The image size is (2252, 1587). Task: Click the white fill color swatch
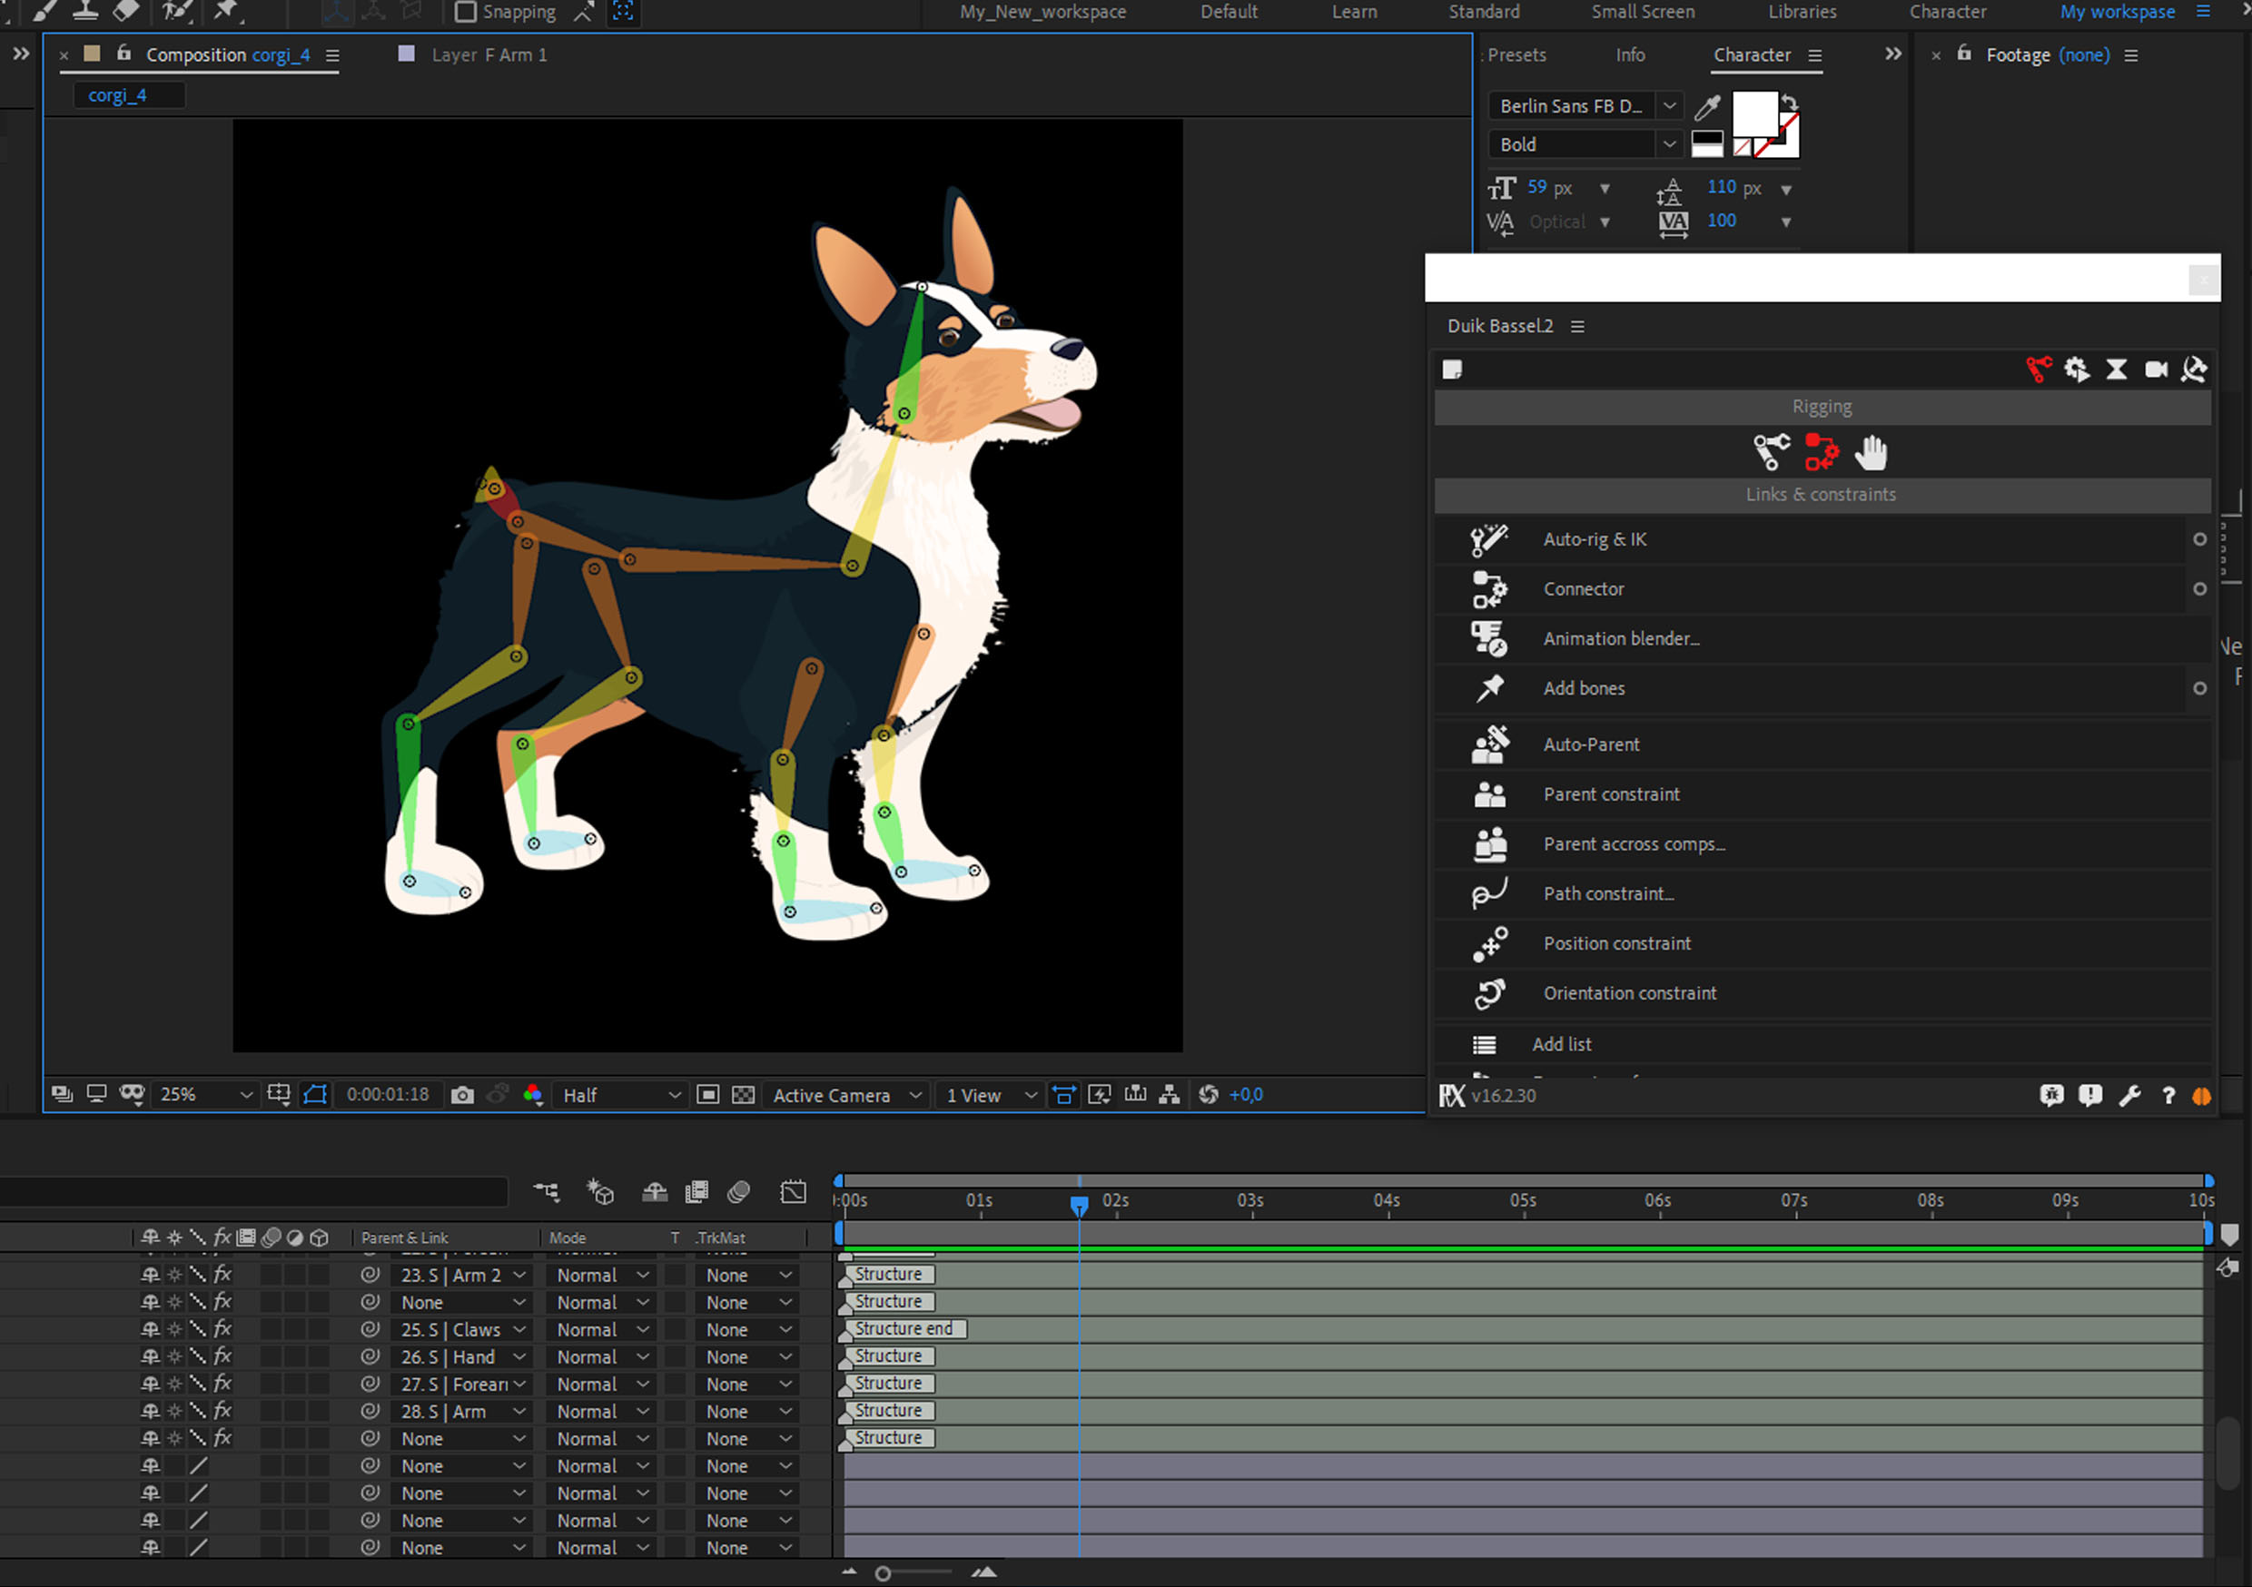point(1753,113)
